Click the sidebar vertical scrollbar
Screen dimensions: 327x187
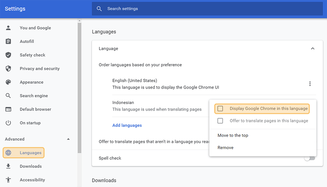pos(80,87)
